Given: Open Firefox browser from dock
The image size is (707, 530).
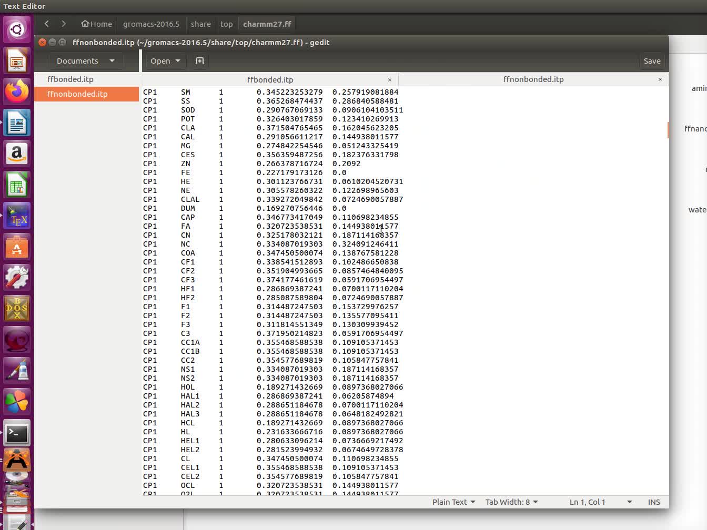Looking at the screenshot, I should [17, 91].
